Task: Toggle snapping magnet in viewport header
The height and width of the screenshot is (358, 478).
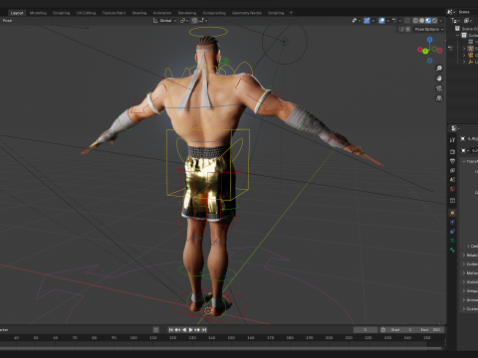Action: point(194,21)
